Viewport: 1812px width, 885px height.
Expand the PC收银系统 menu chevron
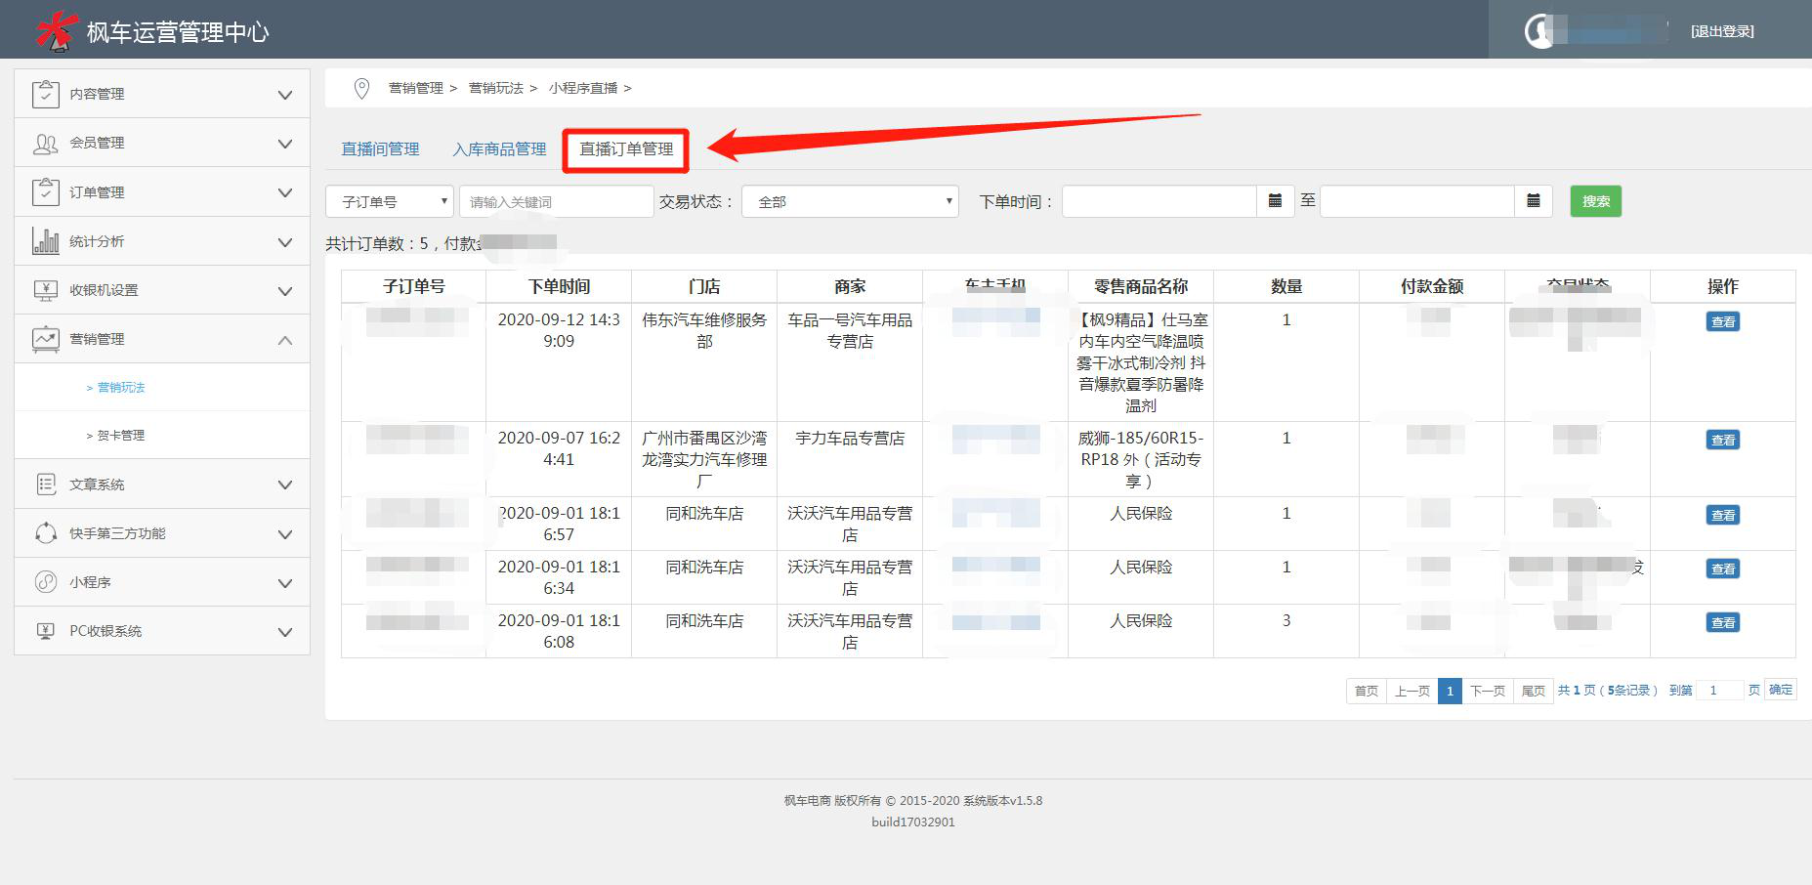[x=285, y=632]
